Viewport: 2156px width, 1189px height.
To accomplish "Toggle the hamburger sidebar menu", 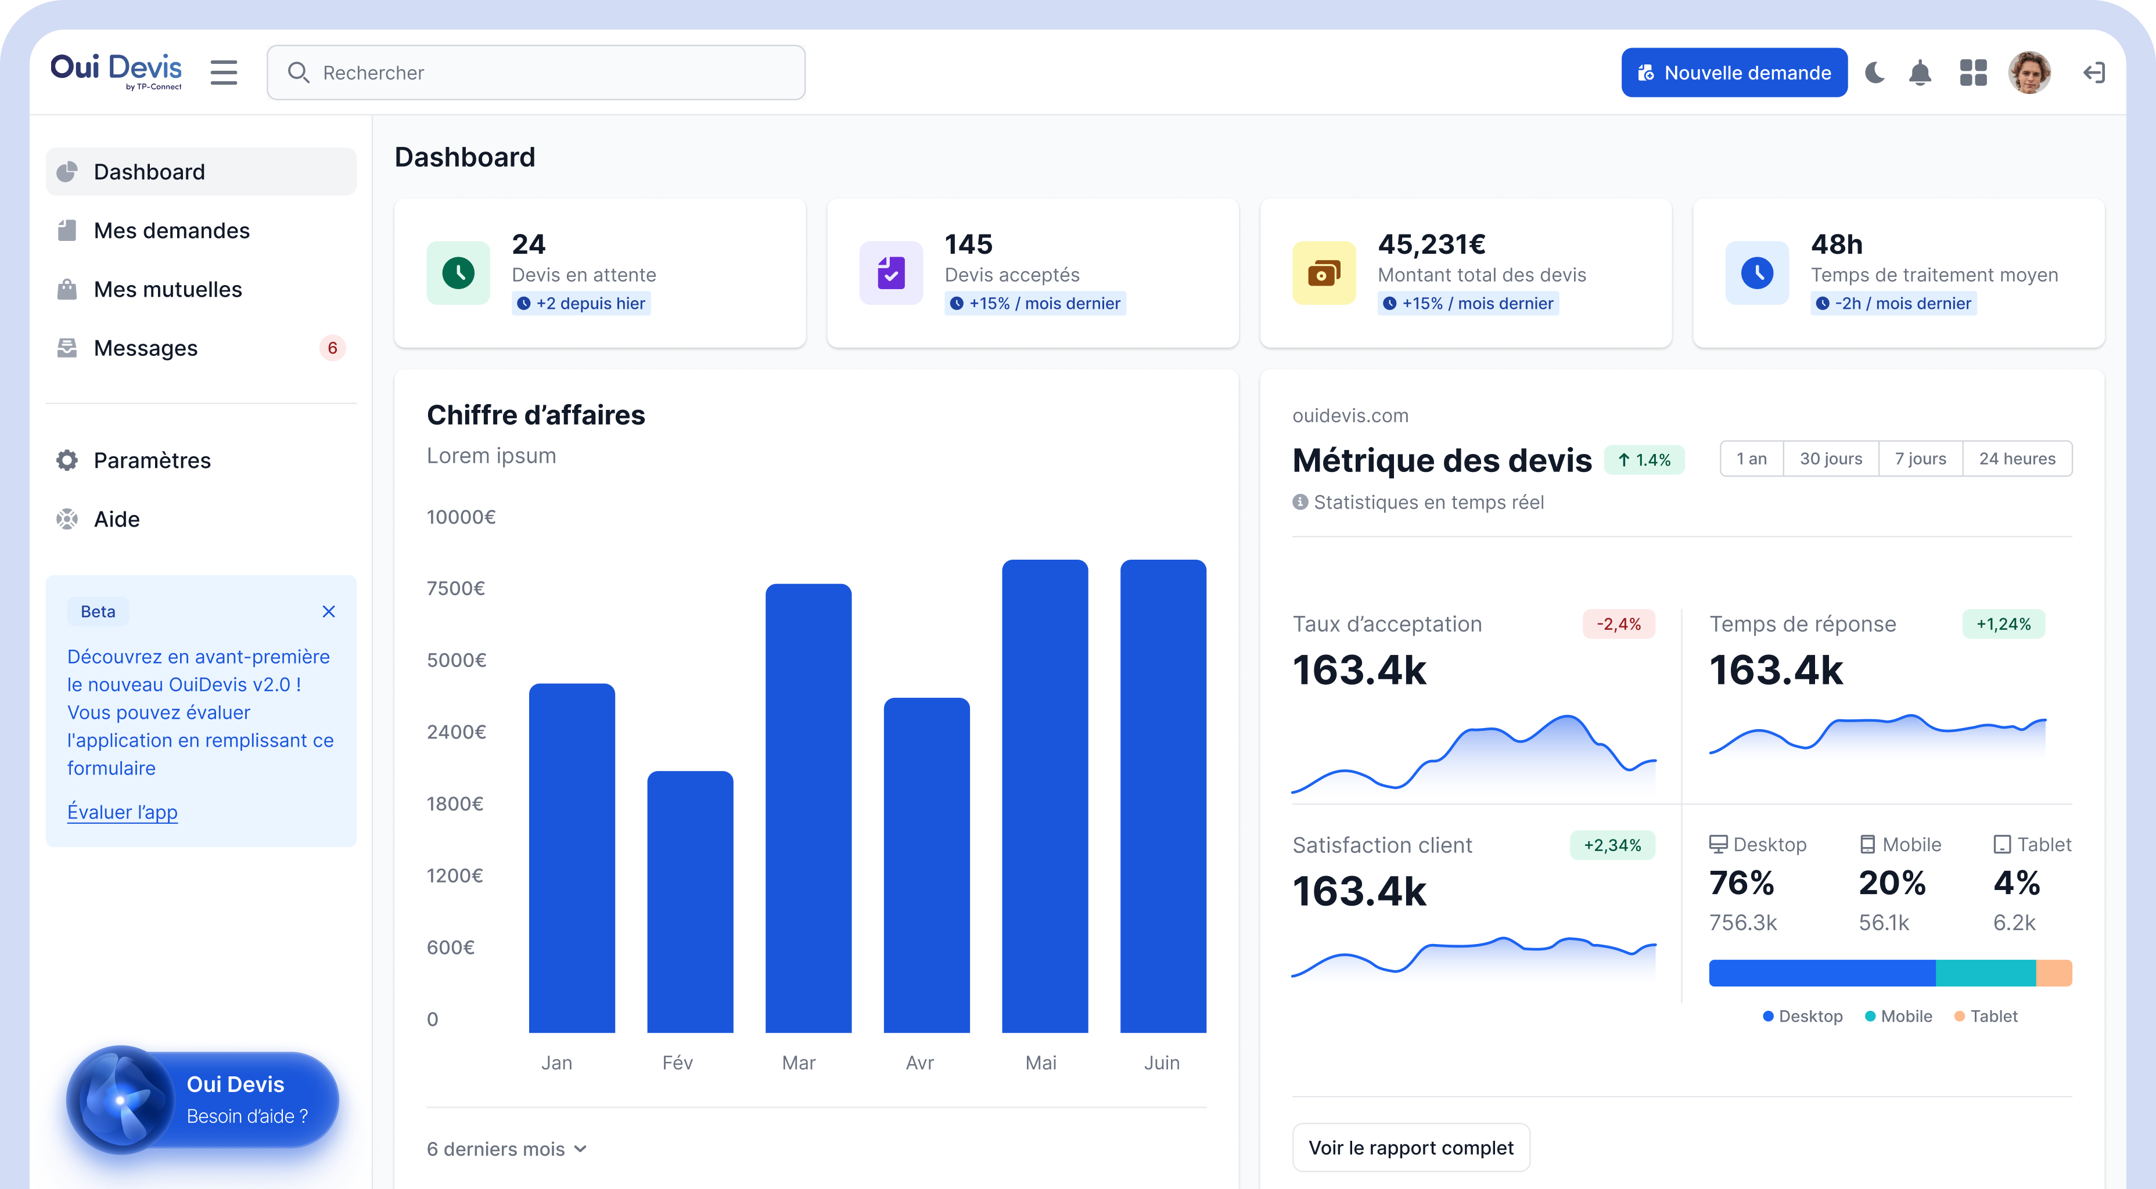I will (x=224, y=73).
